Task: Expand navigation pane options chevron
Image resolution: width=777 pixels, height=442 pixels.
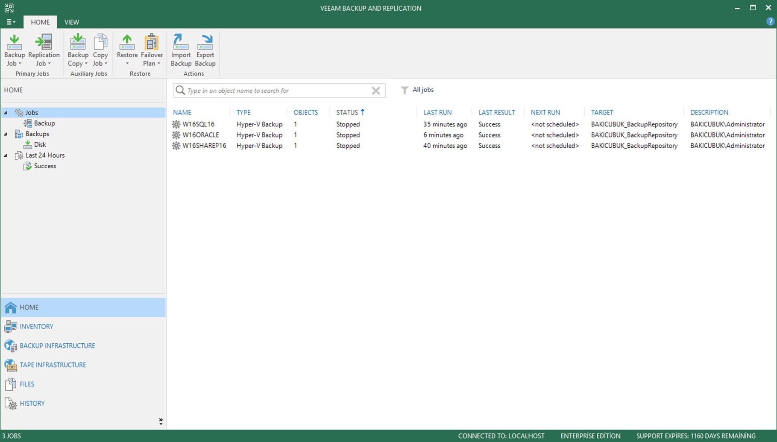Action: (161, 422)
